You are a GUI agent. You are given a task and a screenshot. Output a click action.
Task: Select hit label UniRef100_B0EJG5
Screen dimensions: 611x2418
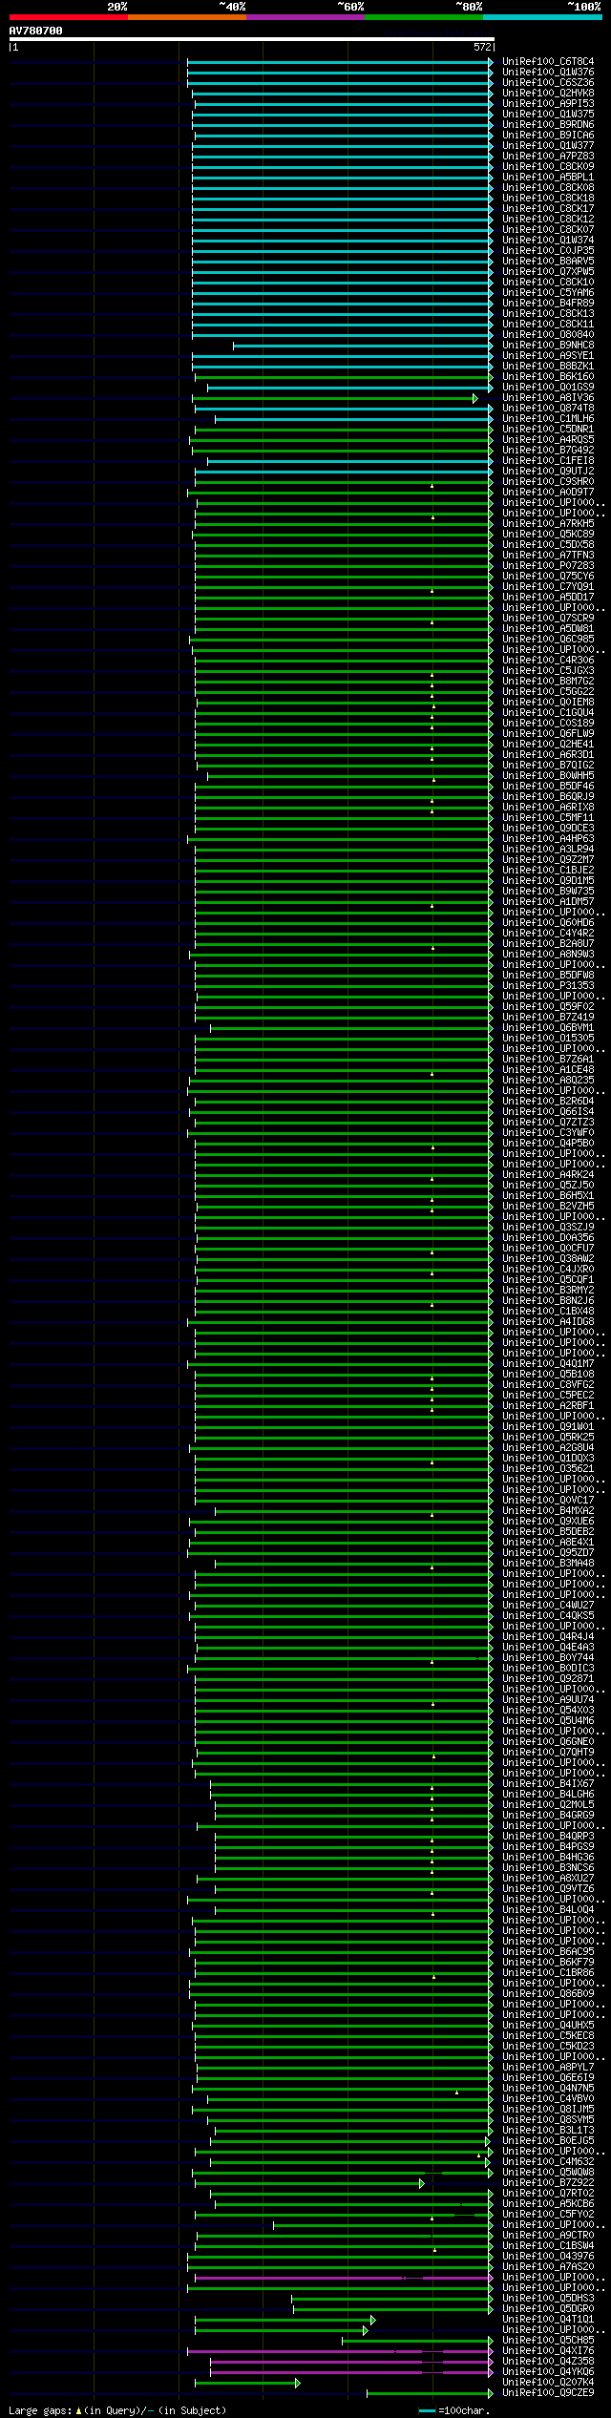tap(548, 2141)
